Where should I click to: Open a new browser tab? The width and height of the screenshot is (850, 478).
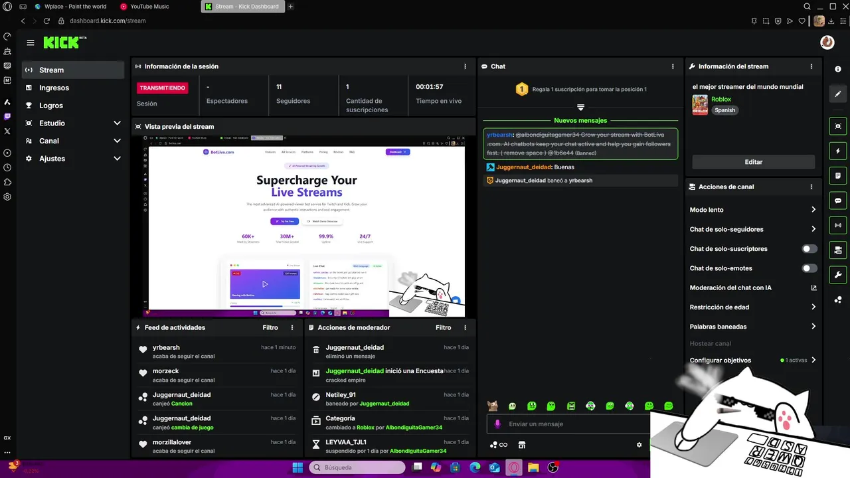(290, 7)
